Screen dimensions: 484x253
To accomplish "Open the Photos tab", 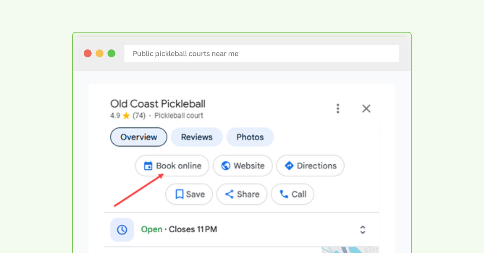I will (x=250, y=137).
